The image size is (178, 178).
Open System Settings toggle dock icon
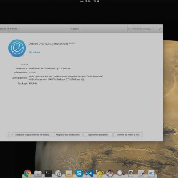point(151,174)
